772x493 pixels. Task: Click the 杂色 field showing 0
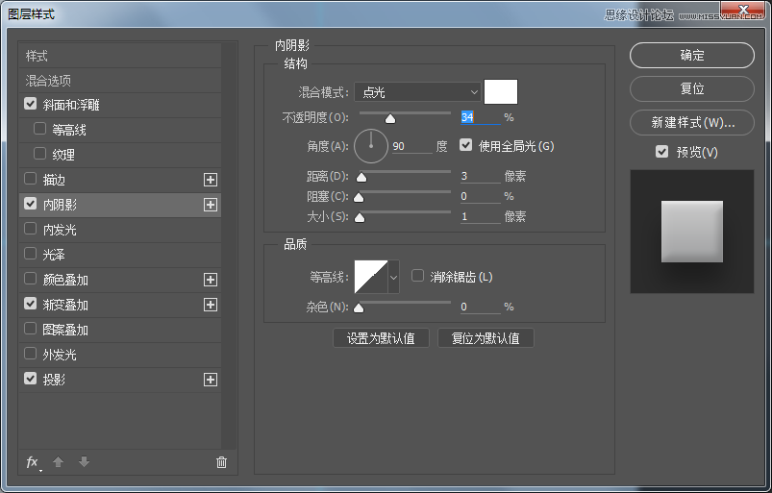click(480, 307)
